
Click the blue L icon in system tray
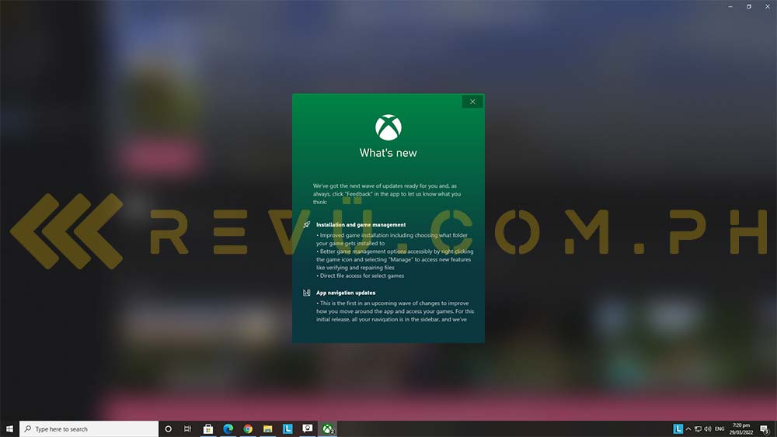[678, 428]
